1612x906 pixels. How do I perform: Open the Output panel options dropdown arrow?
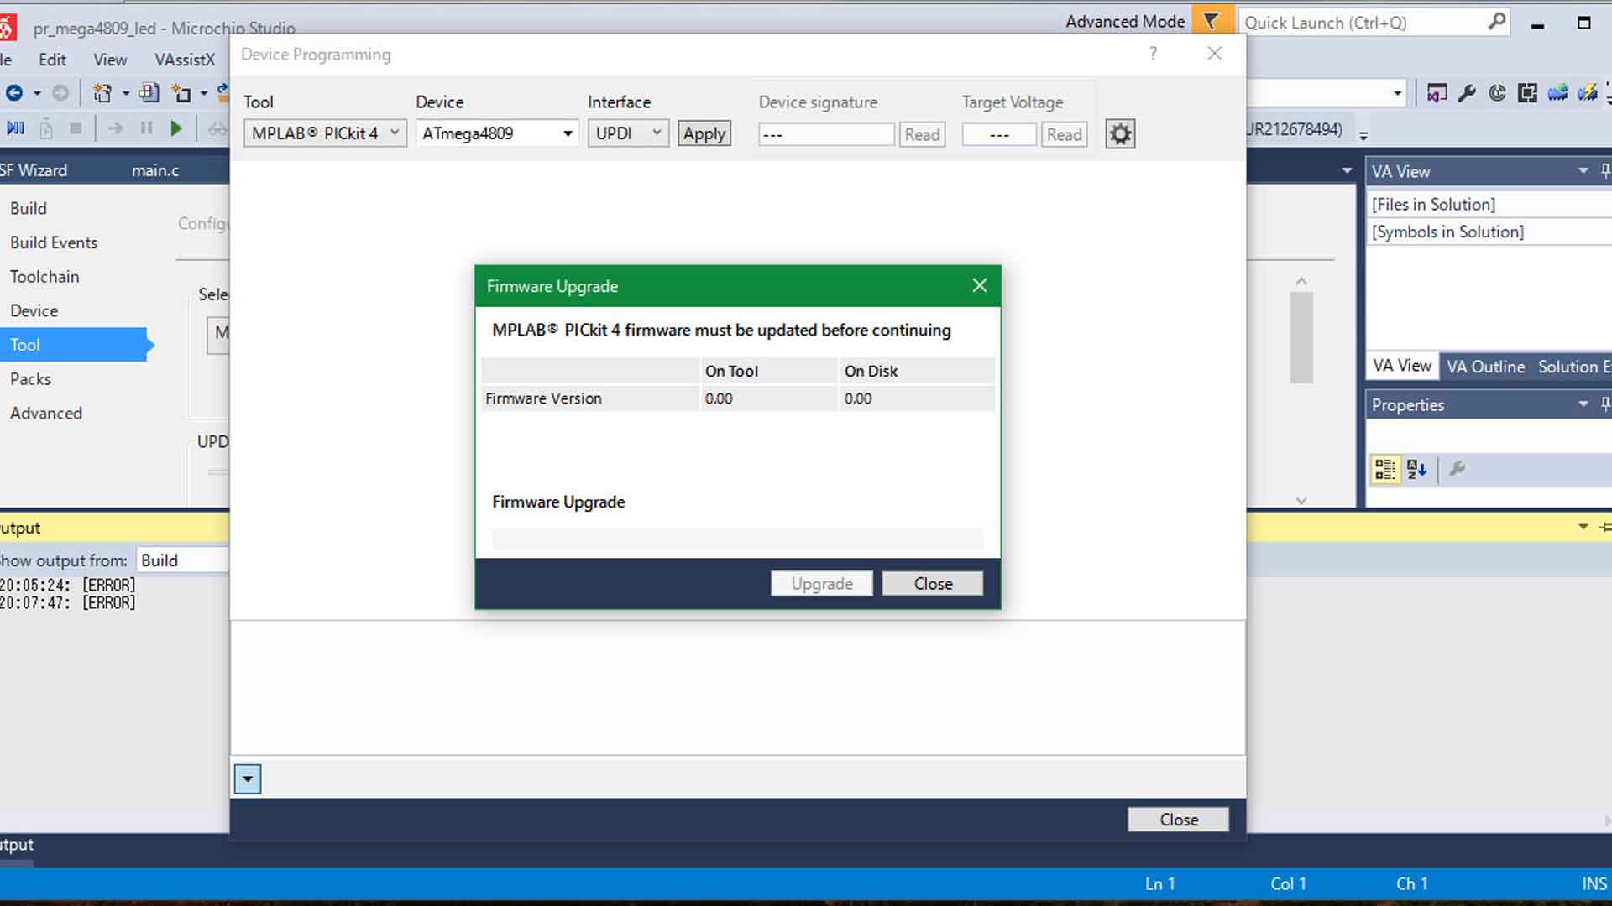click(x=1583, y=527)
